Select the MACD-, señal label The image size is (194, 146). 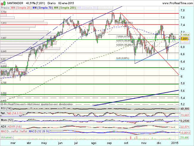10,131
